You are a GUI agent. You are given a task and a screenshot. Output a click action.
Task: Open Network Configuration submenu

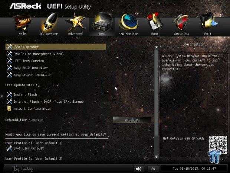(32, 109)
